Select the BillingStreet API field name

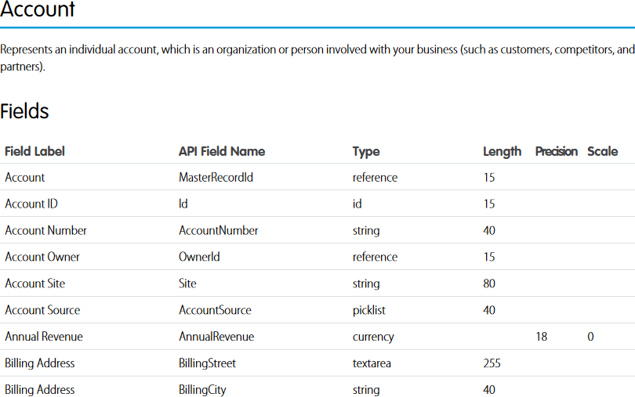pos(207,364)
